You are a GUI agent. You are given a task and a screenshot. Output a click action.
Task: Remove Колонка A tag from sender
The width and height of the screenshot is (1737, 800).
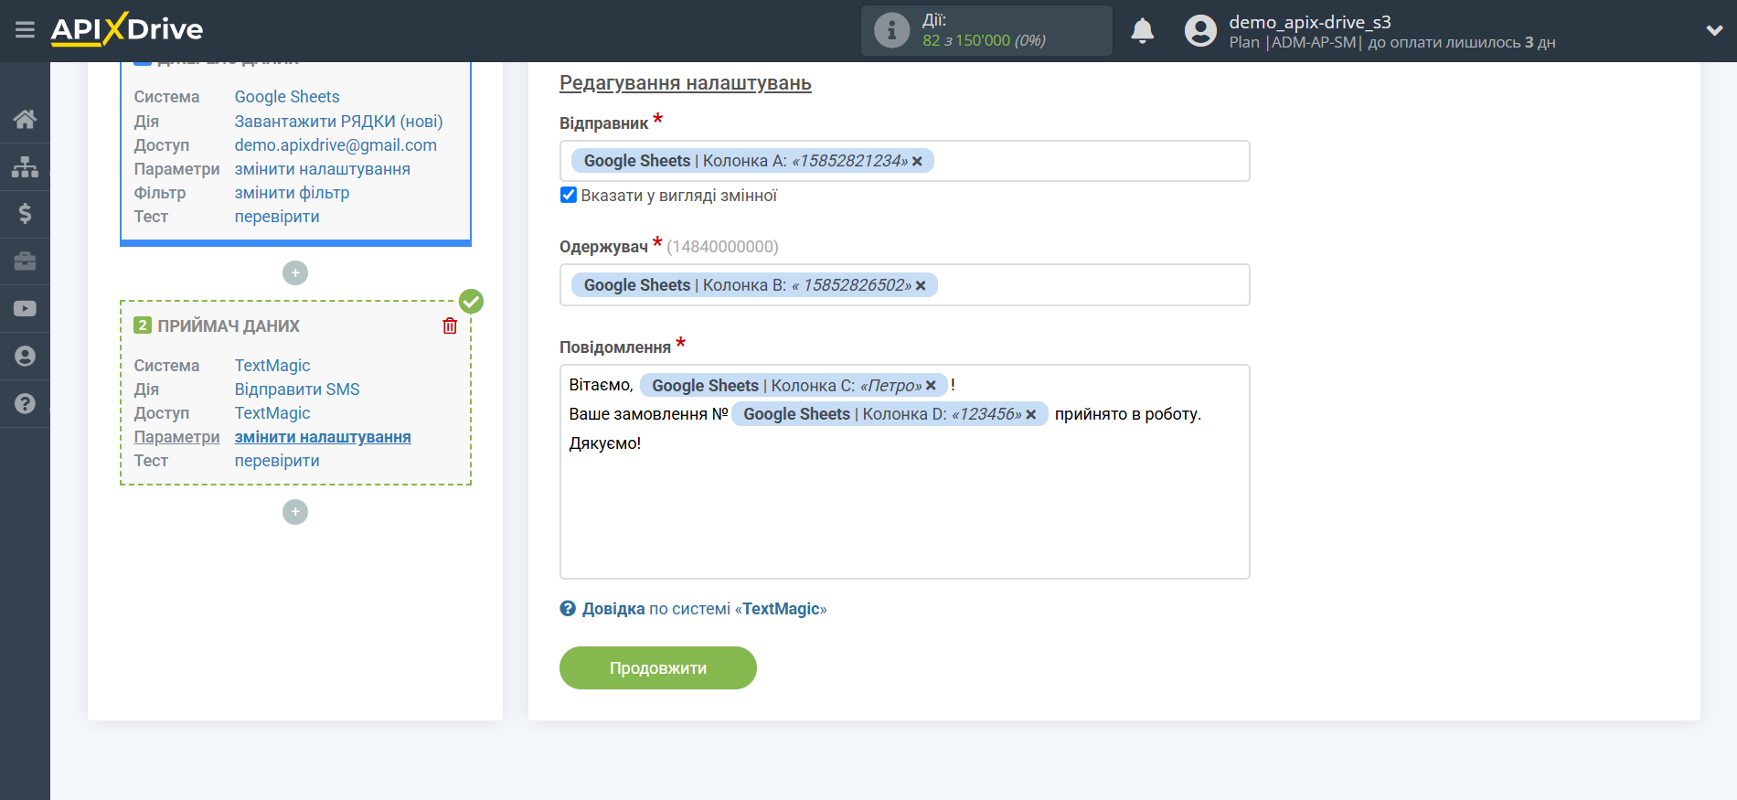click(x=917, y=162)
